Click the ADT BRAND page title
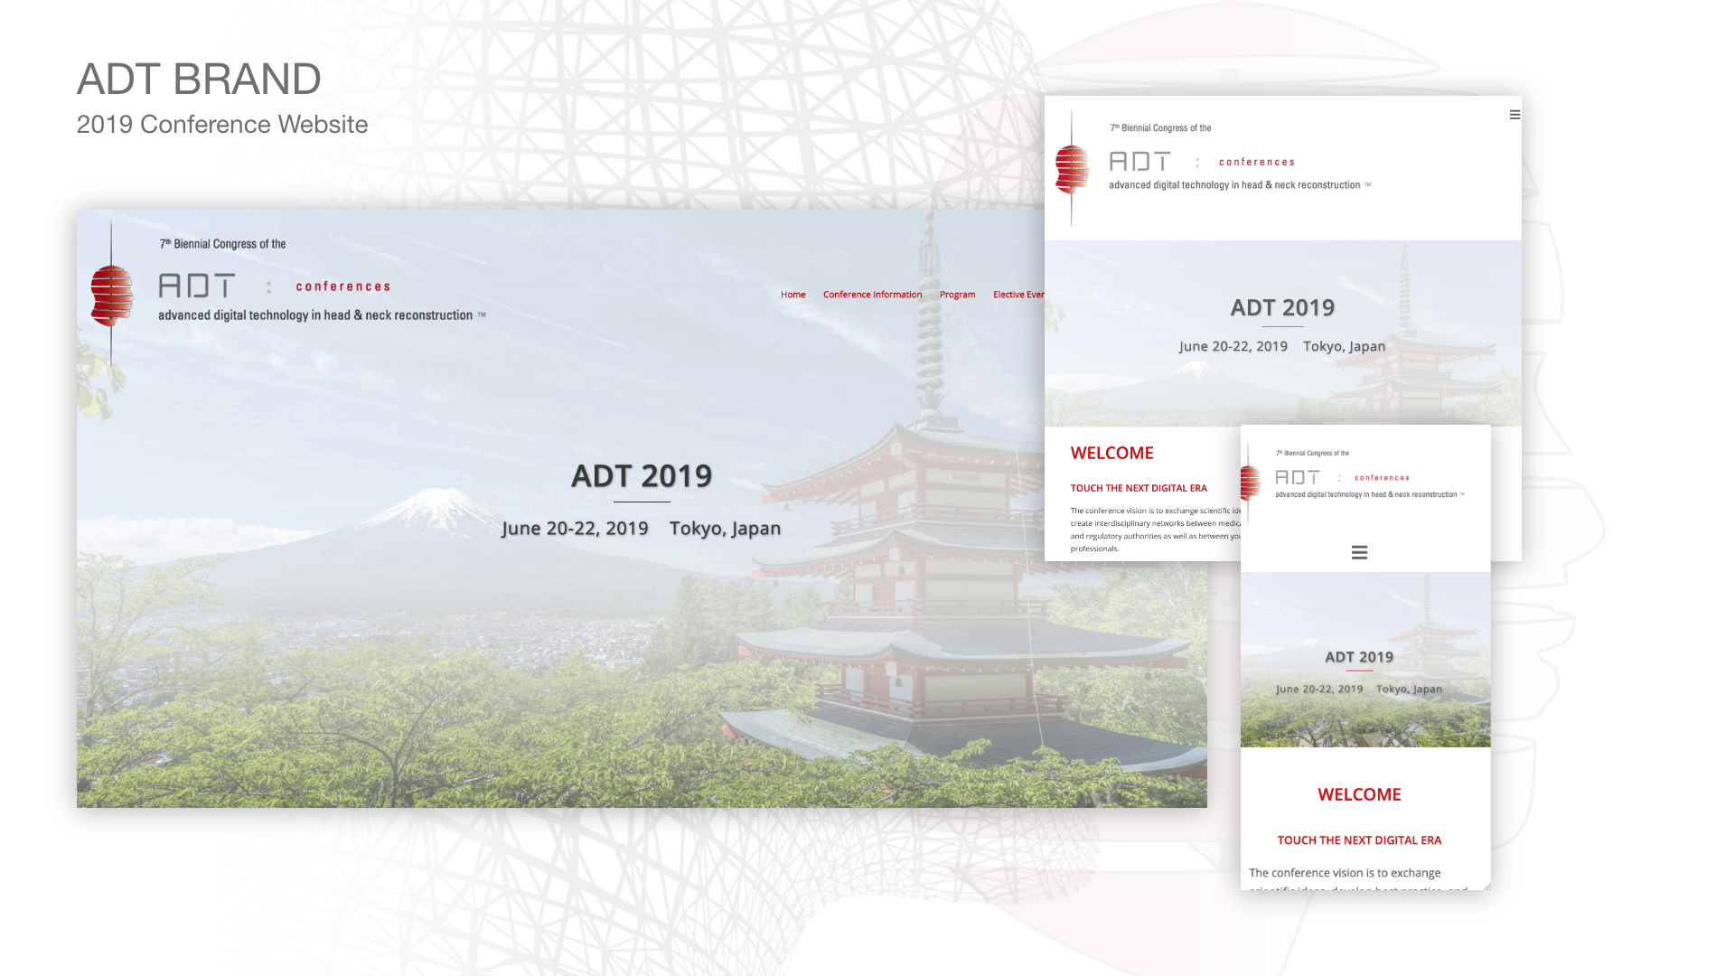This screenshot has height=976, width=1735. click(x=199, y=80)
